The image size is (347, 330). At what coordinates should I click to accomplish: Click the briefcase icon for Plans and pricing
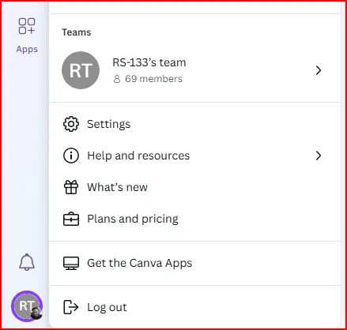pos(71,219)
